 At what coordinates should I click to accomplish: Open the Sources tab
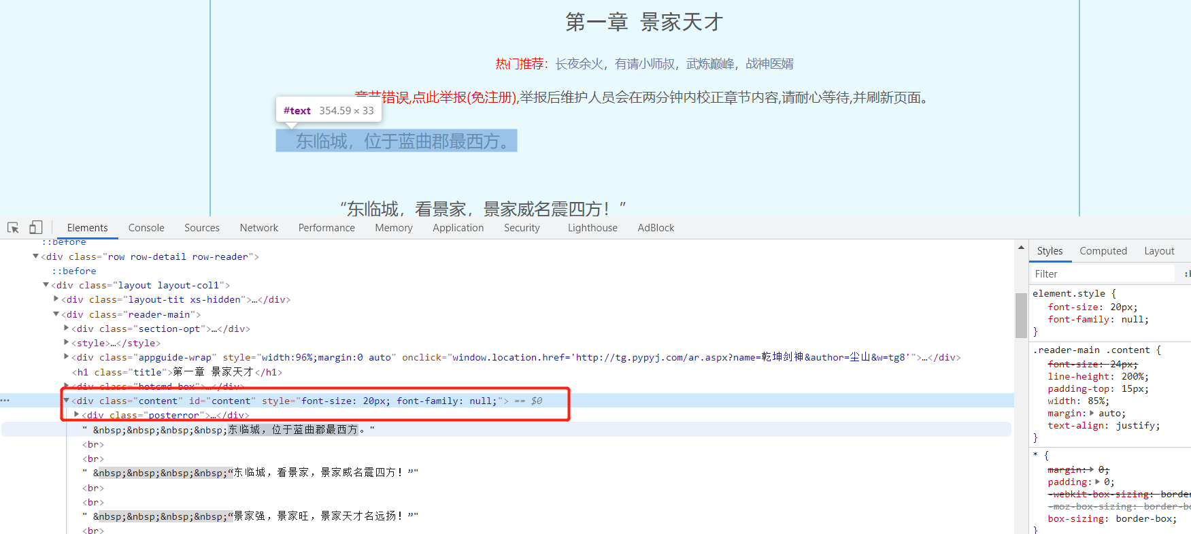coord(202,228)
